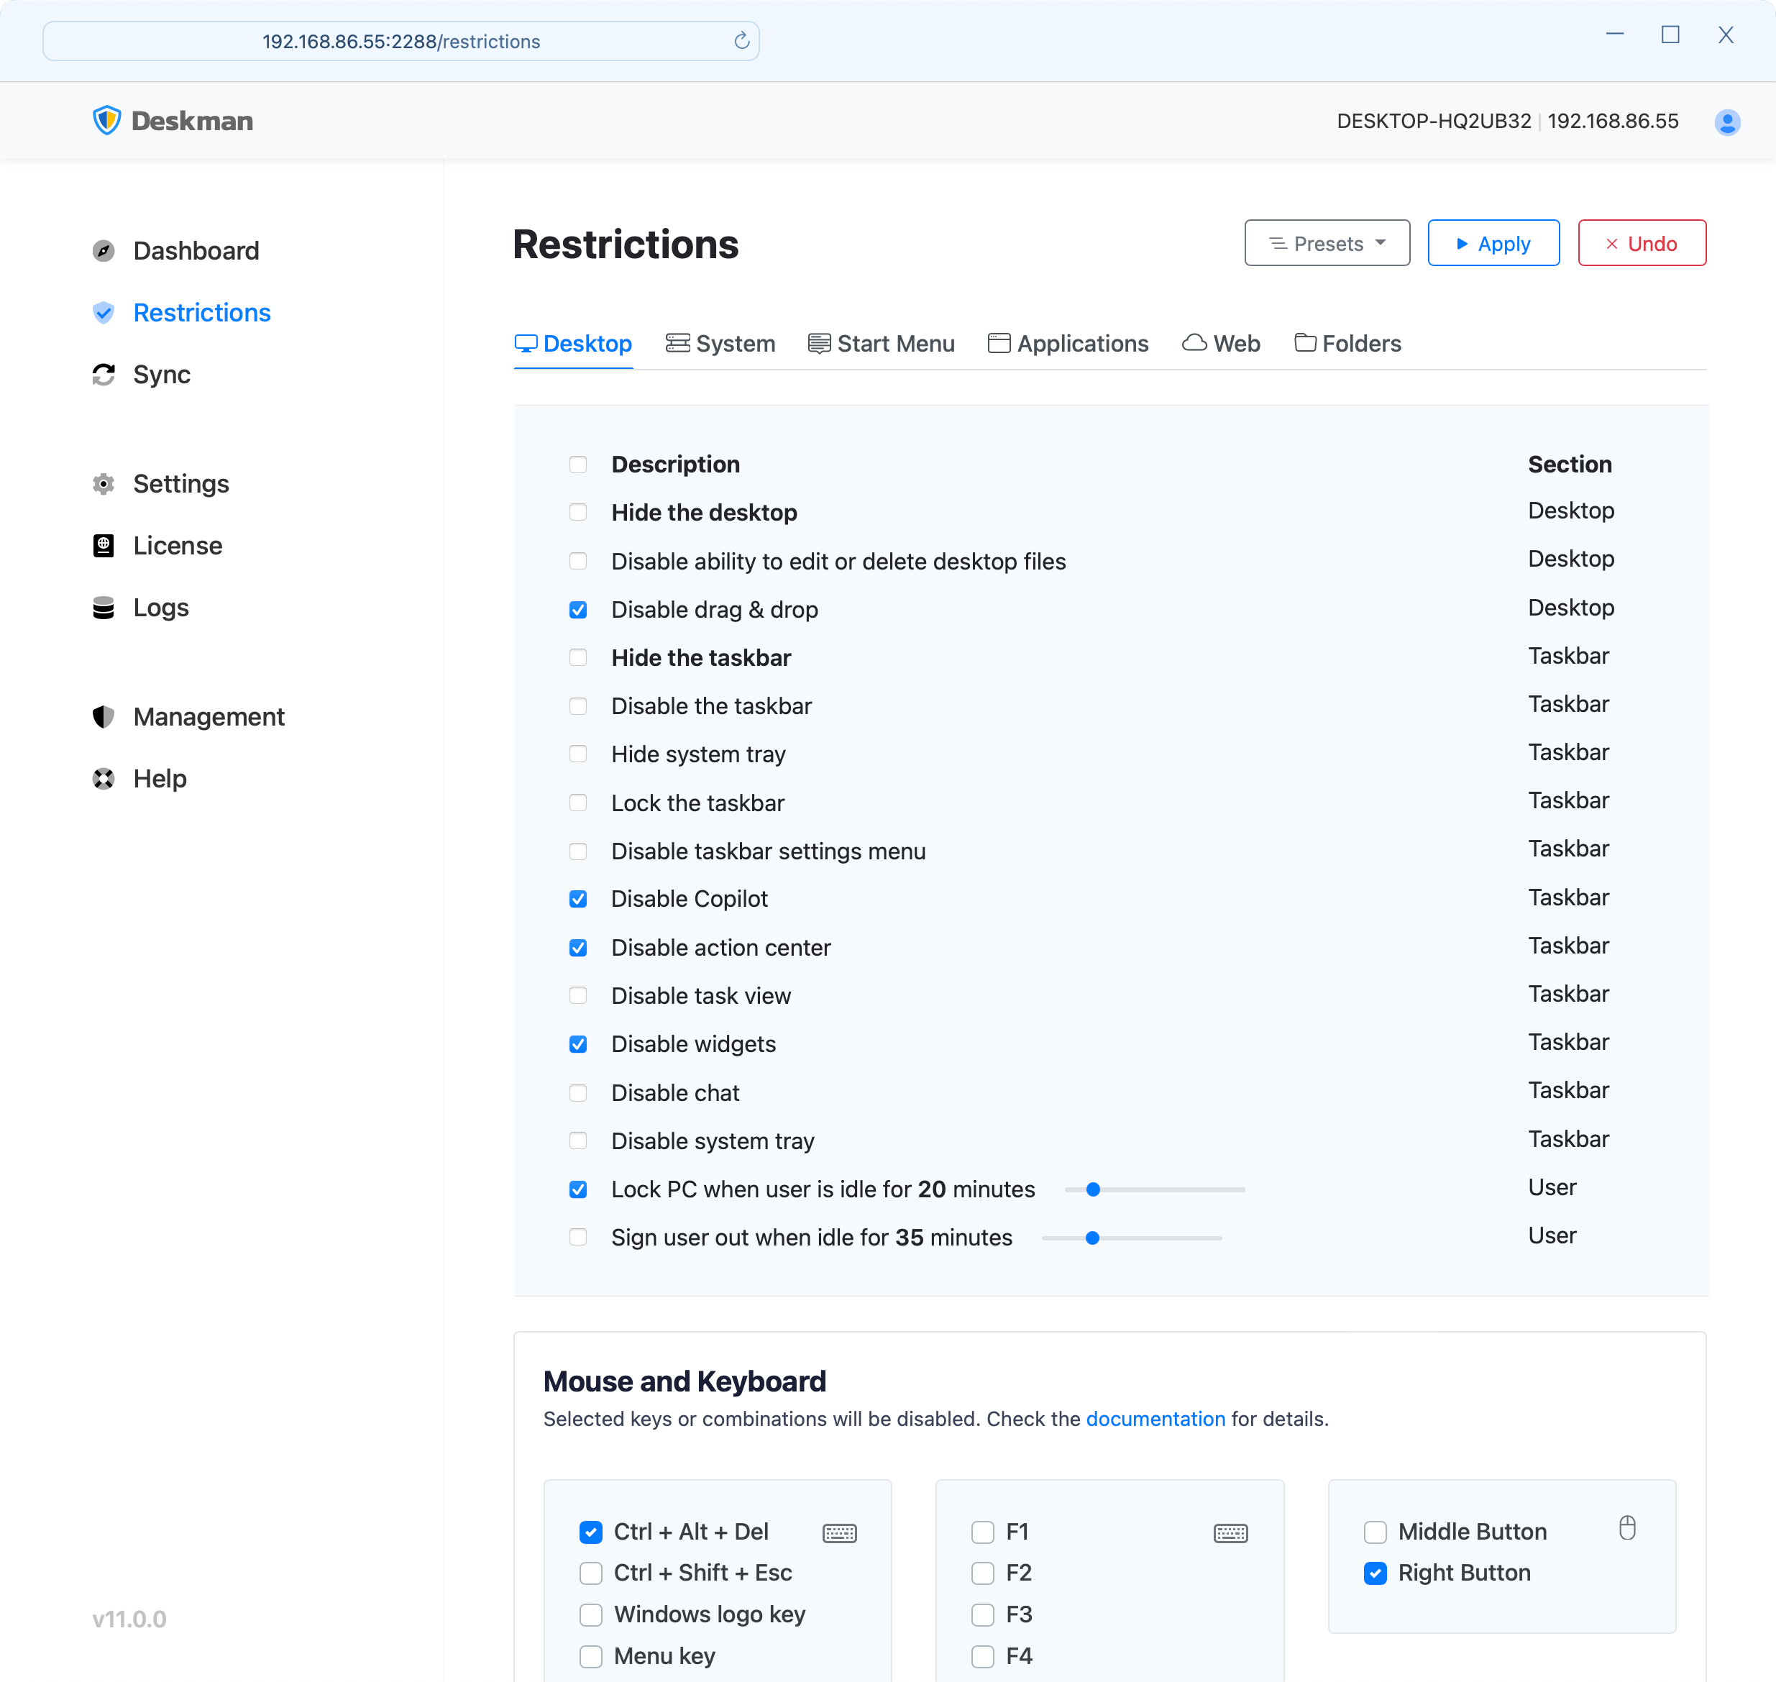Open the Settings gear icon in sidebar
1776x1682 pixels.
[104, 483]
